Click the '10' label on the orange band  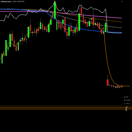tap(127, 107)
